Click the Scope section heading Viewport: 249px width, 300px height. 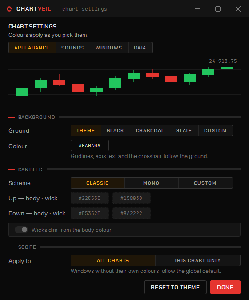pyautogui.click(x=27, y=247)
